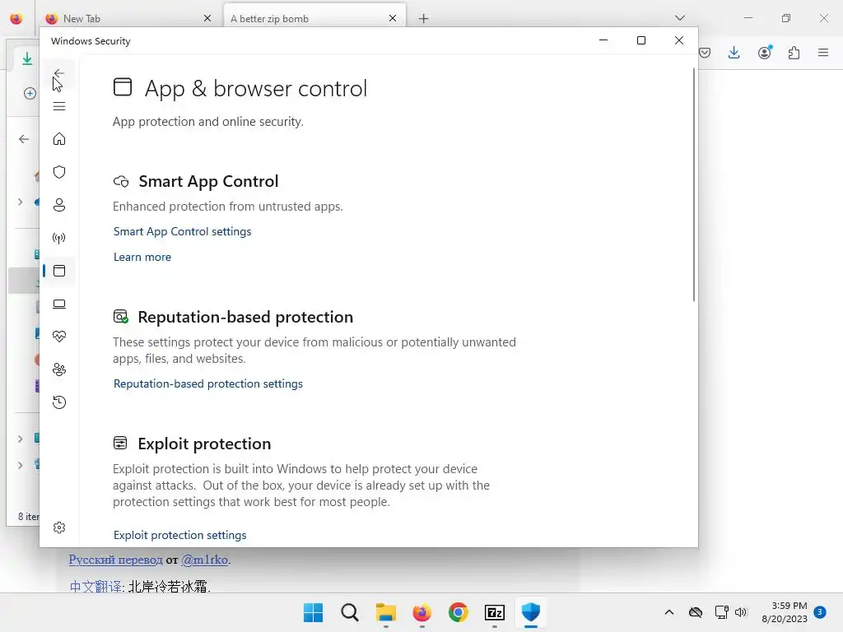The image size is (843, 632).
Task: Open Firewall & network protection icon
Action: 59,238
